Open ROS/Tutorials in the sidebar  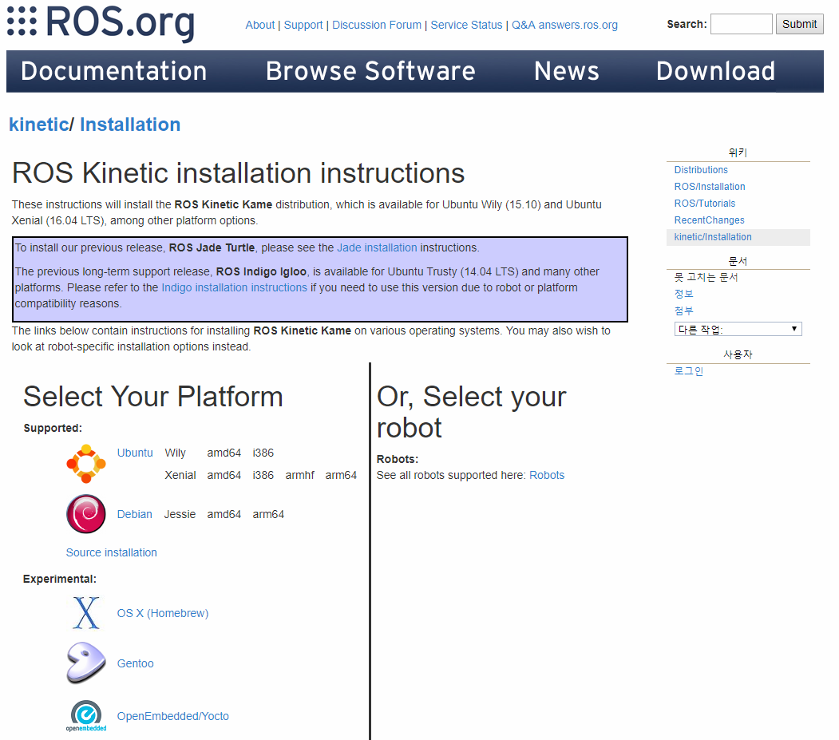(705, 204)
